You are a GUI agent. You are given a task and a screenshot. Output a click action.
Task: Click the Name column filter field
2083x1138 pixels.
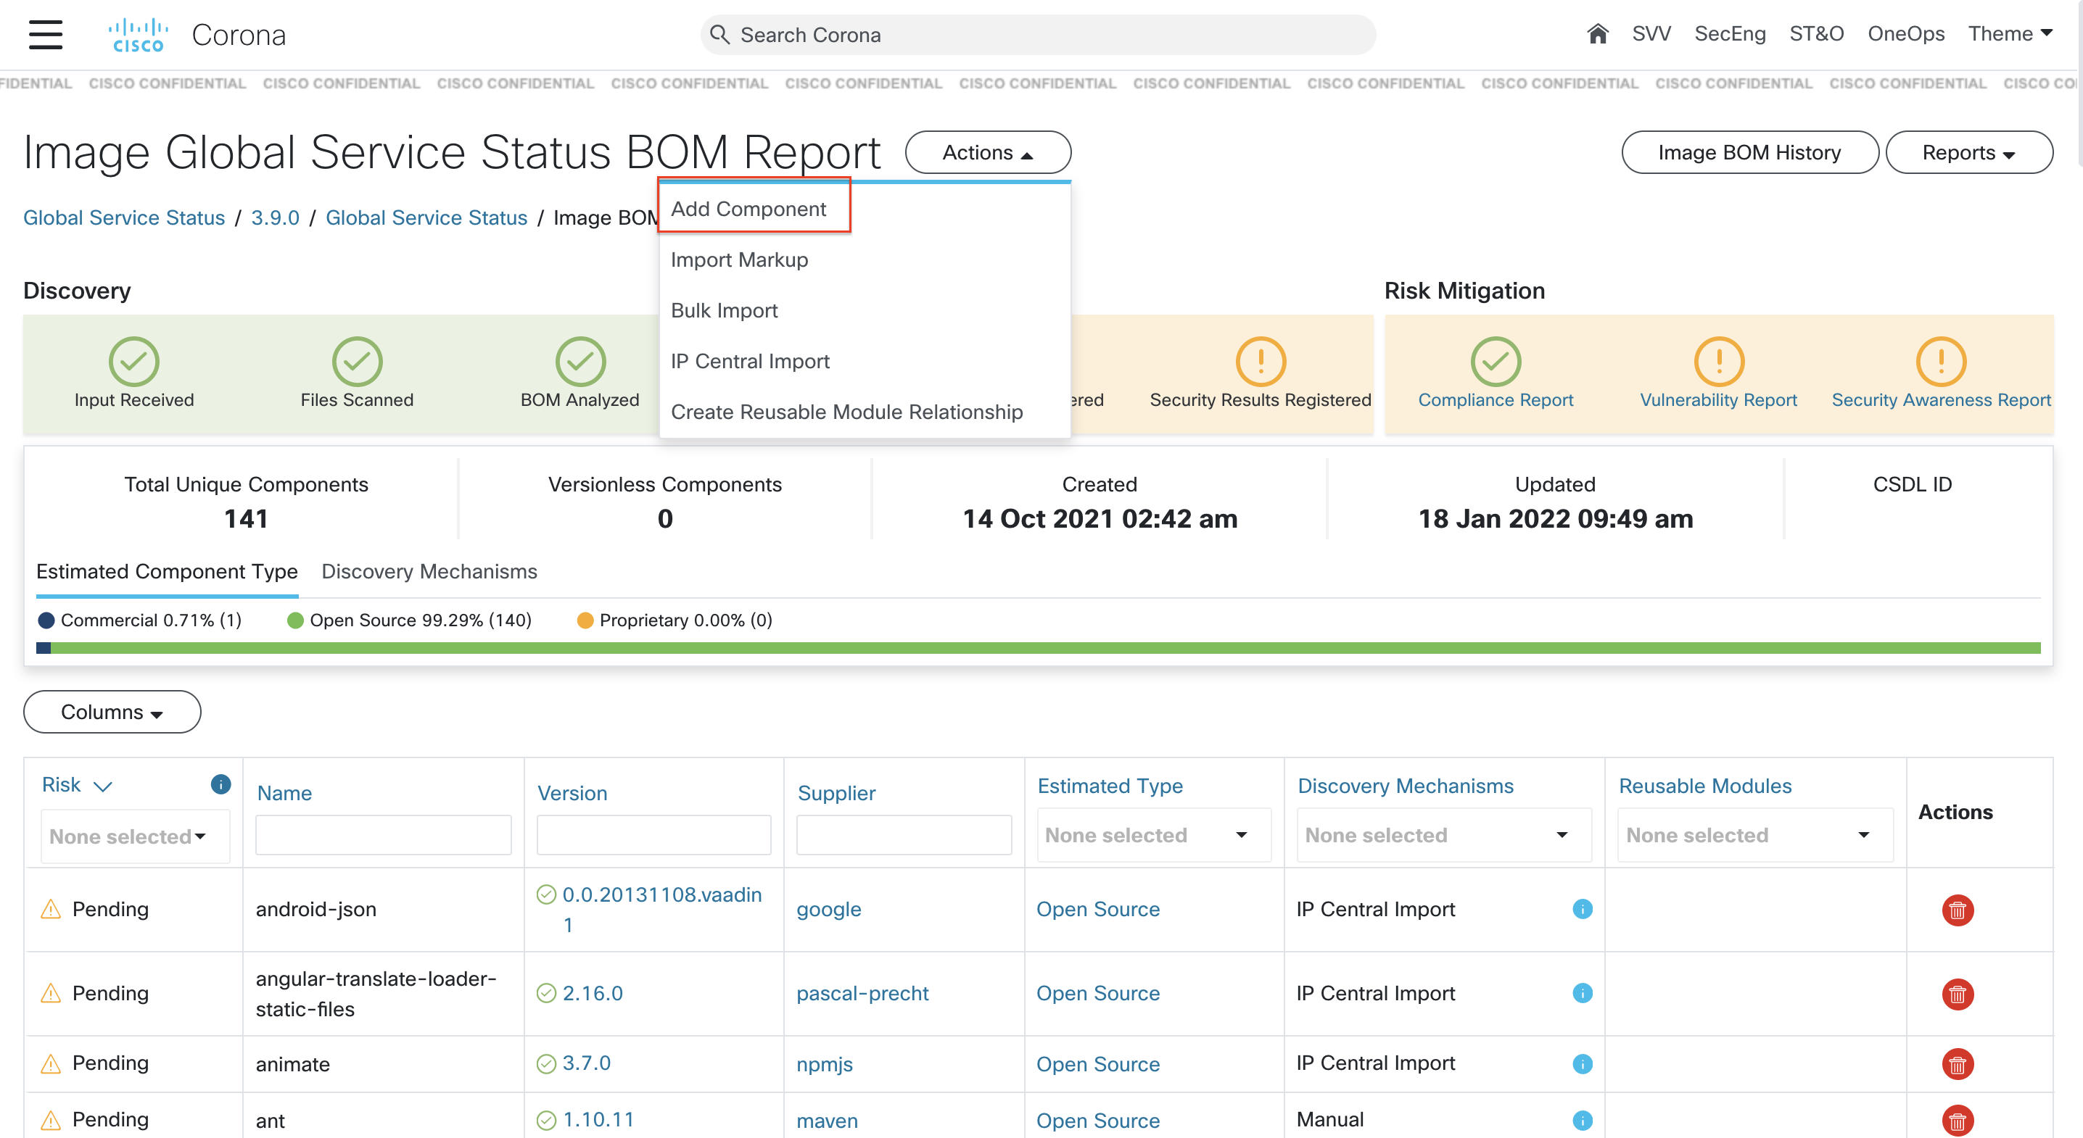tap(383, 835)
